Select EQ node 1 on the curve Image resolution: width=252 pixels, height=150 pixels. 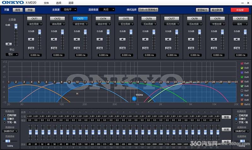click(9, 82)
